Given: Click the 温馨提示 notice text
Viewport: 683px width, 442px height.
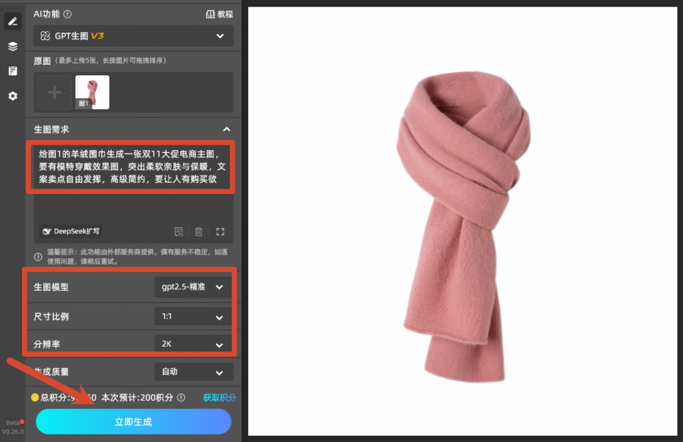Looking at the screenshot, I should click(137, 257).
